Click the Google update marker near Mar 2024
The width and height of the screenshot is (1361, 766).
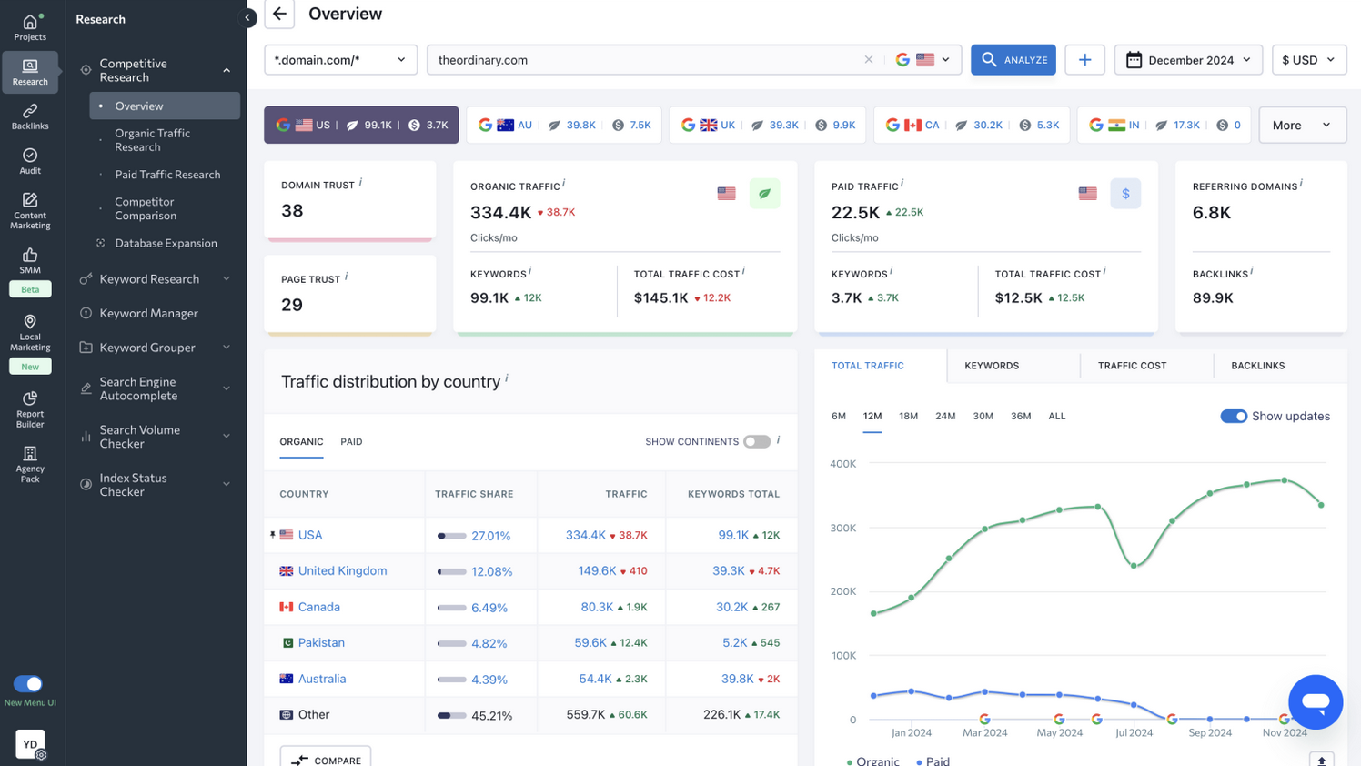(984, 719)
